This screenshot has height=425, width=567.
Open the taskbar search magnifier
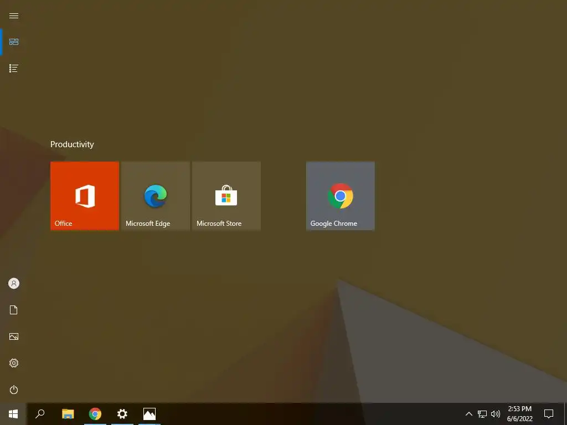click(x=40, y=414)
